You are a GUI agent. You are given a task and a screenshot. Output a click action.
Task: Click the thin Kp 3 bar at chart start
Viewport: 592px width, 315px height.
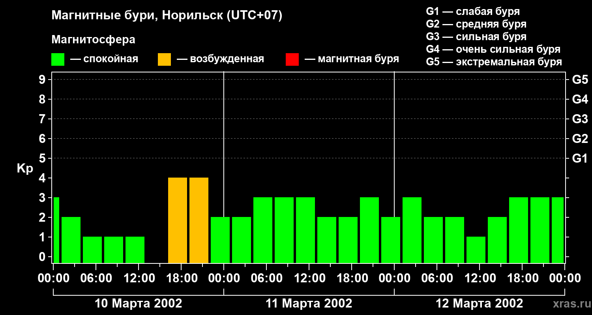tap(56, 230)
